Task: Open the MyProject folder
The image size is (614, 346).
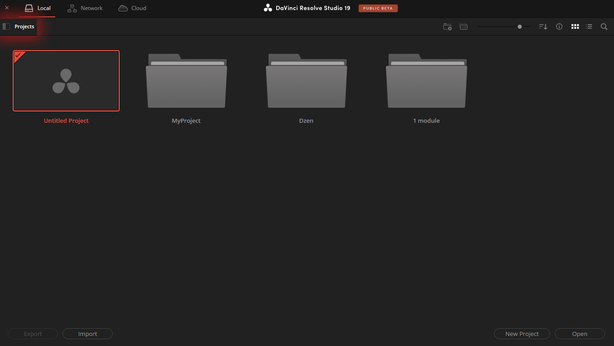Action: (x=186, y=81)
